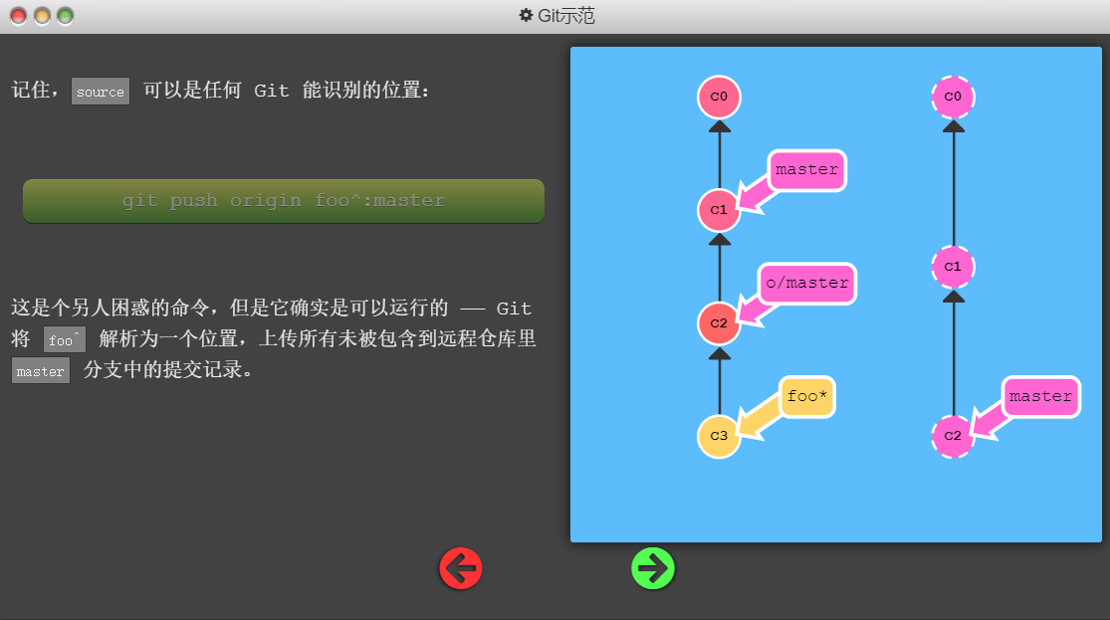This screenshot has width=1110, height=620.
Task: Select solid-outlined c0 commit in local tree
Action: pyautogui.click(x=719, y=97)
